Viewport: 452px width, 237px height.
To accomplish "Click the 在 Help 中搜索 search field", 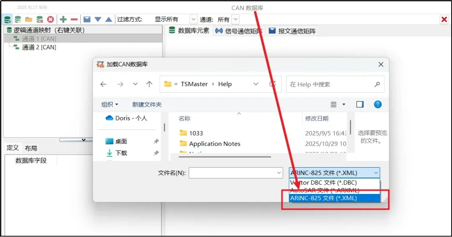I will pos(331,84).
